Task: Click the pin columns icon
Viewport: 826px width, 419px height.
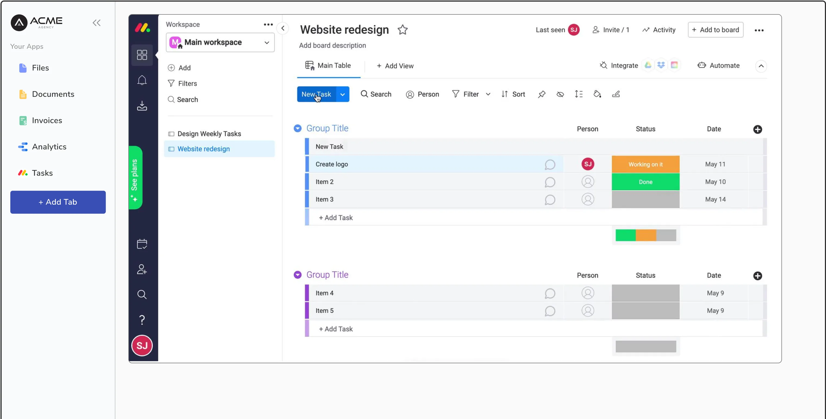Action: (542, 94)
